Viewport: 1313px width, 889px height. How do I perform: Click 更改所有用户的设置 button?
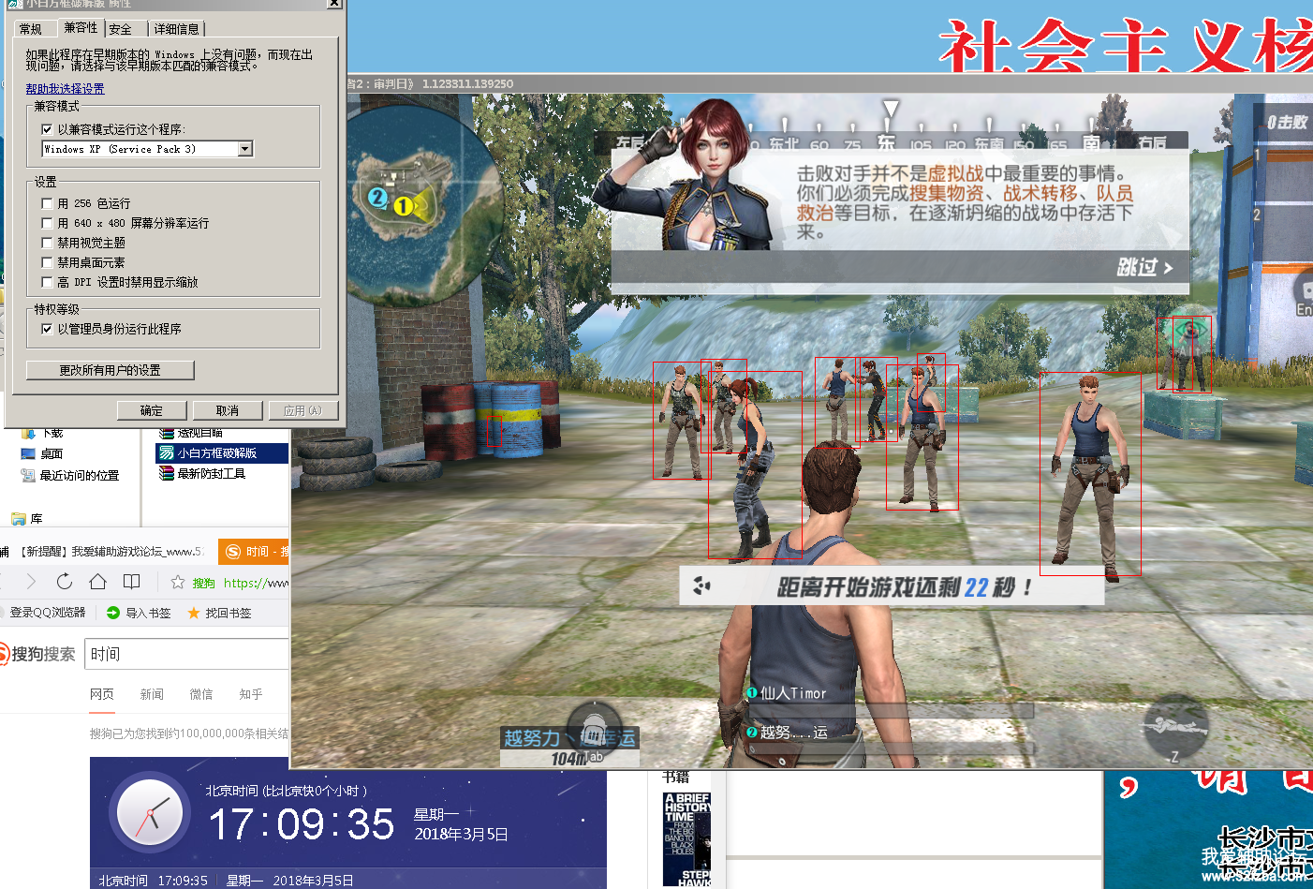tap(110, 370)
